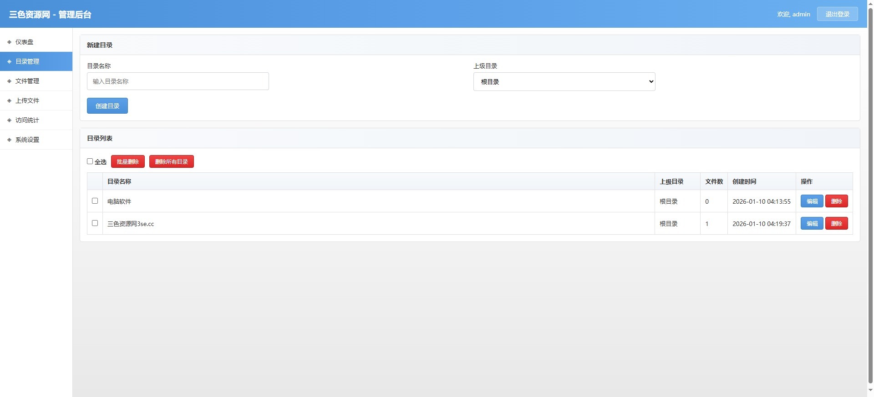The width and height of the screenshot is (874, 397).
Task: Click the 删除所有目录 button
Action: coord(171,161)
